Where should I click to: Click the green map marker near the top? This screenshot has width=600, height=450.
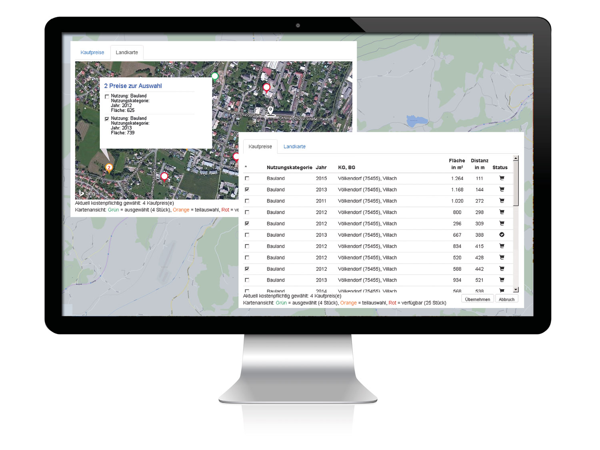[x=215, y=76]
